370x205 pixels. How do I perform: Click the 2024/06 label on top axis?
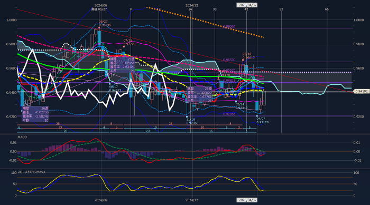tap(100, 5)
